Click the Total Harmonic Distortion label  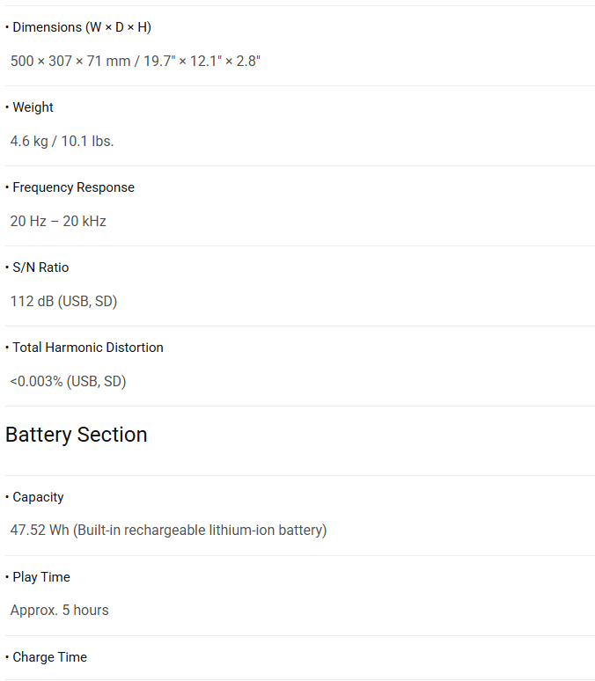[x=87, y=348]
